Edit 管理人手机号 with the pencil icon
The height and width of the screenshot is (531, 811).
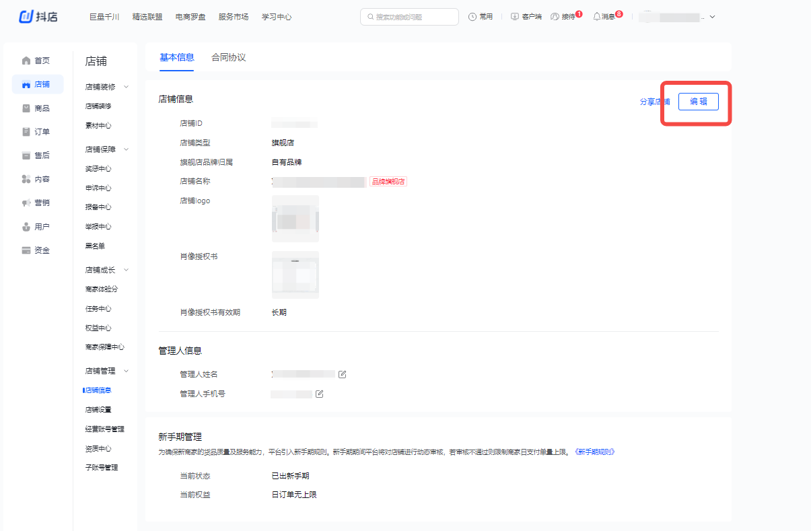point(320,394)
